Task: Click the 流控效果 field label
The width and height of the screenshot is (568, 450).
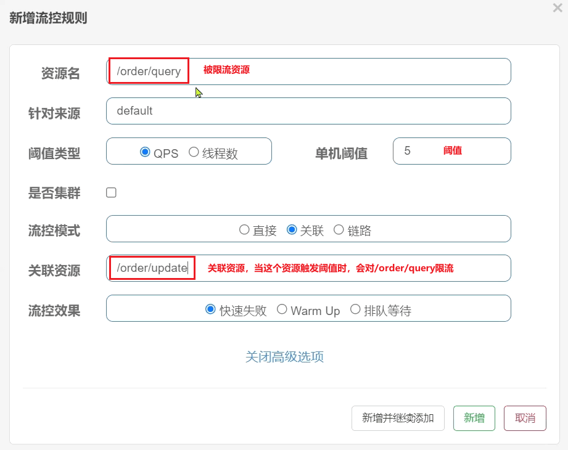Action: tap(54, 311)
